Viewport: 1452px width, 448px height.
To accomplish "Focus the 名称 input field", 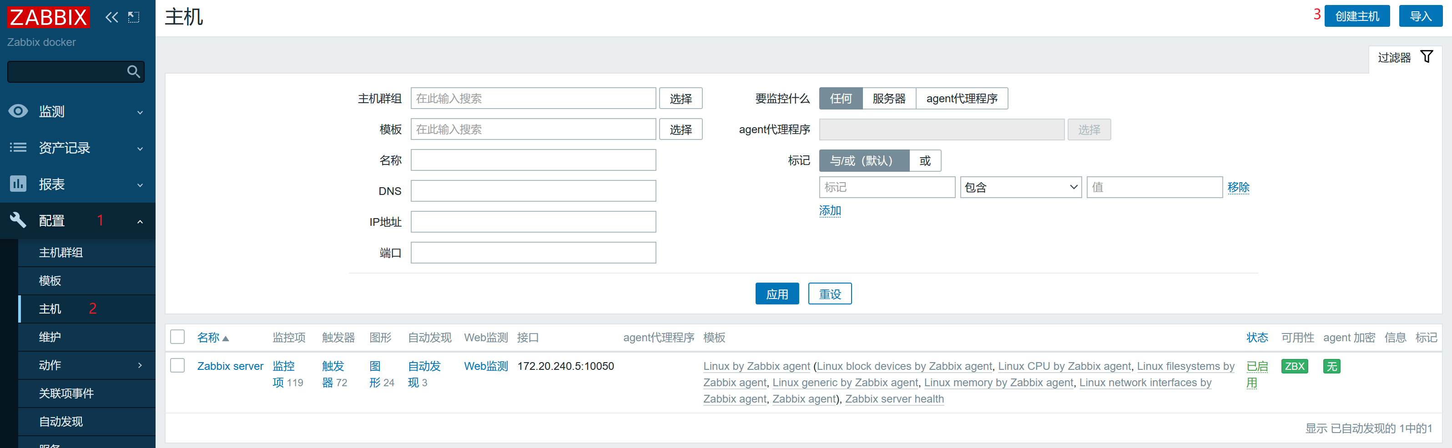I will pyautogui.click(x=533, y=160).
